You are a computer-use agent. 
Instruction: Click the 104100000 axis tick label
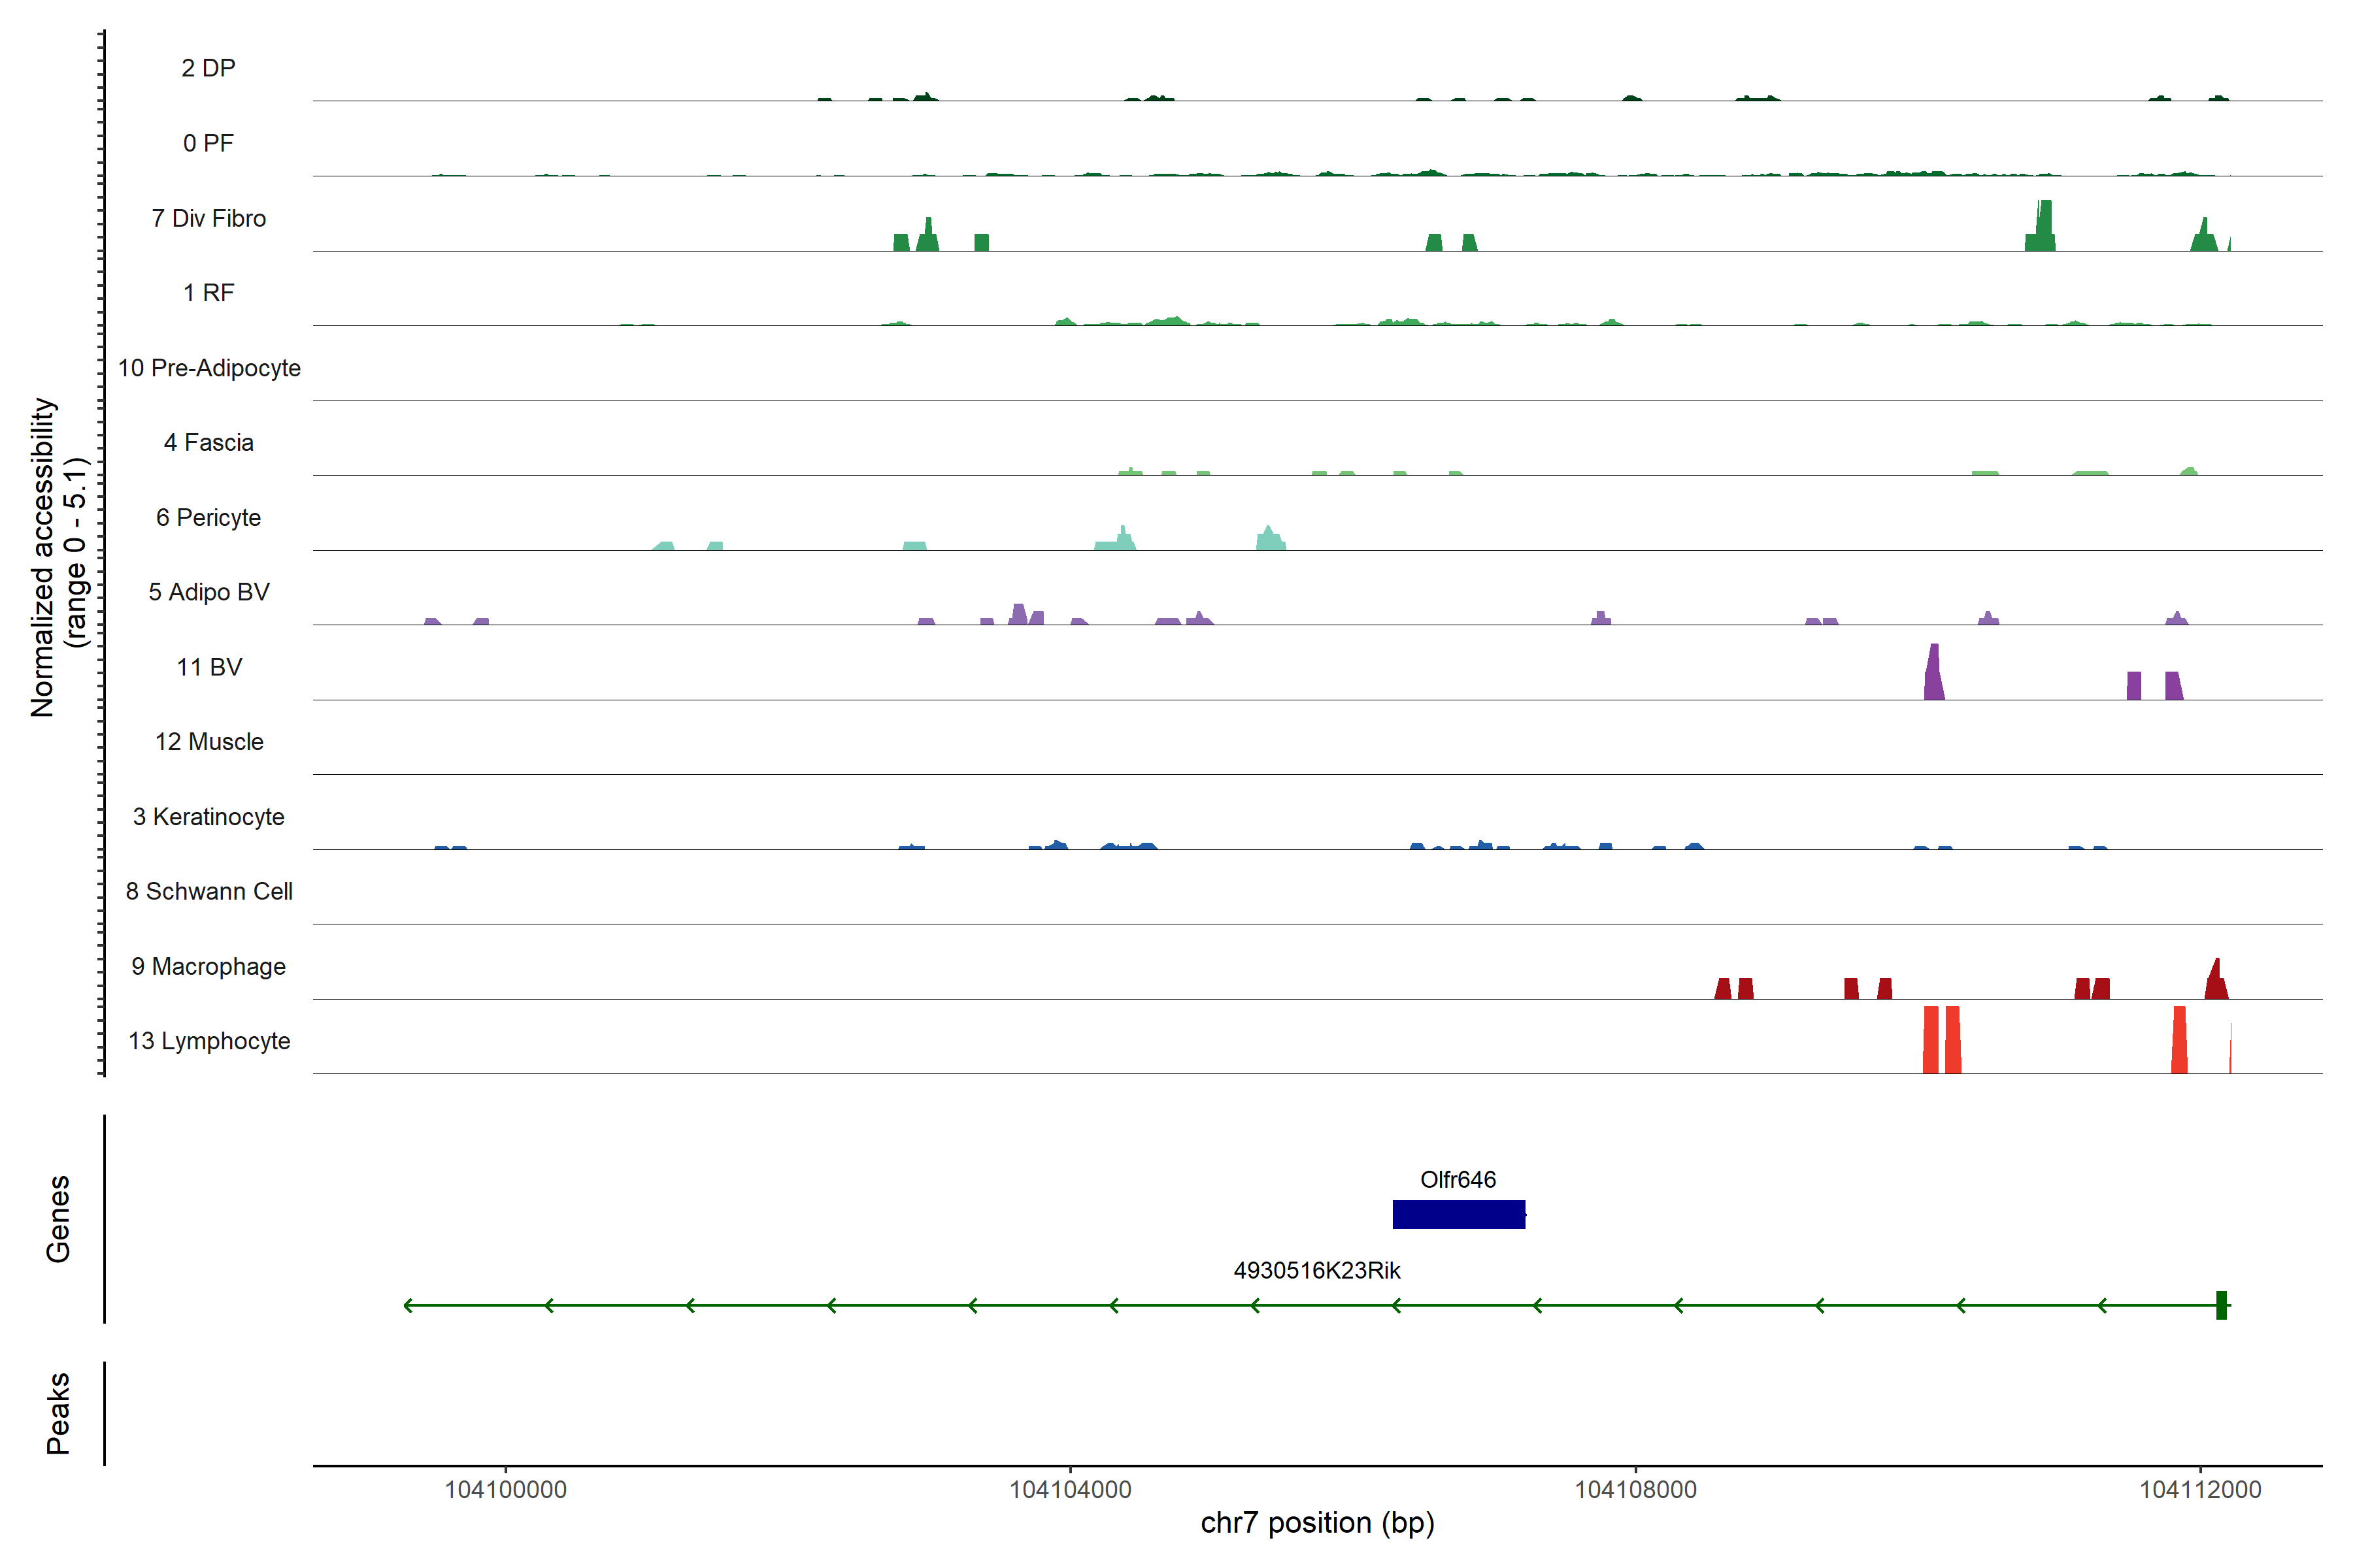[x=505, y=1489]
